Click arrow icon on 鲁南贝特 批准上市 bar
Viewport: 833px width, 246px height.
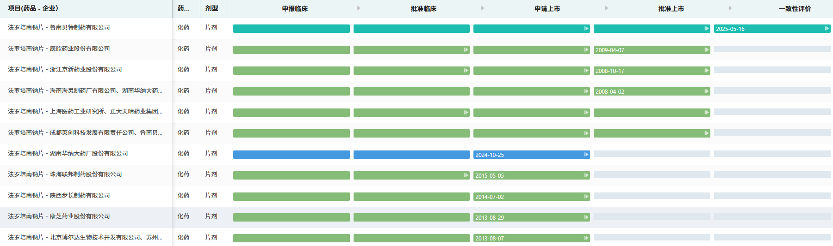(706, 29)
